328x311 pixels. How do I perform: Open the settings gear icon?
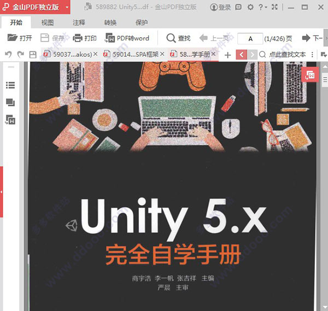point(250,7)
